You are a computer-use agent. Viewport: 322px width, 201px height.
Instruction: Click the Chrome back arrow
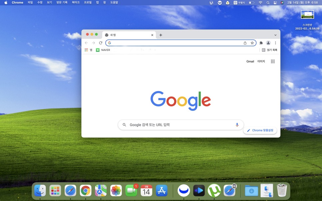pos(86,43)
